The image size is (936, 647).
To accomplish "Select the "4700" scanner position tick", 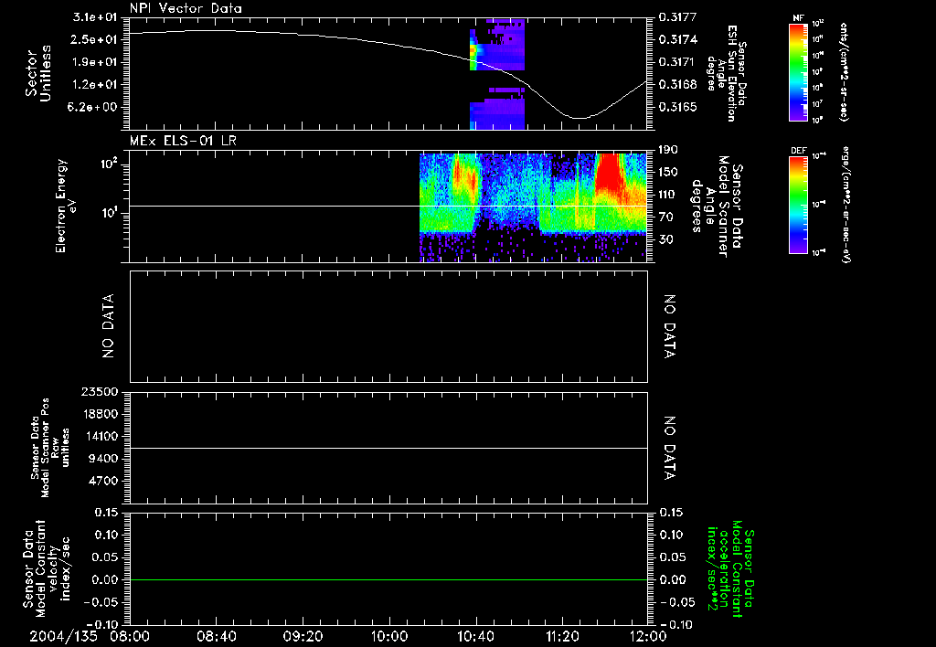I will pyautogui.click(x=102, y=481).
